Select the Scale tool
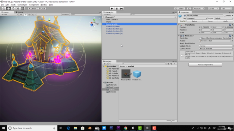Screen dimensions: 234x131 click(18, 9)
